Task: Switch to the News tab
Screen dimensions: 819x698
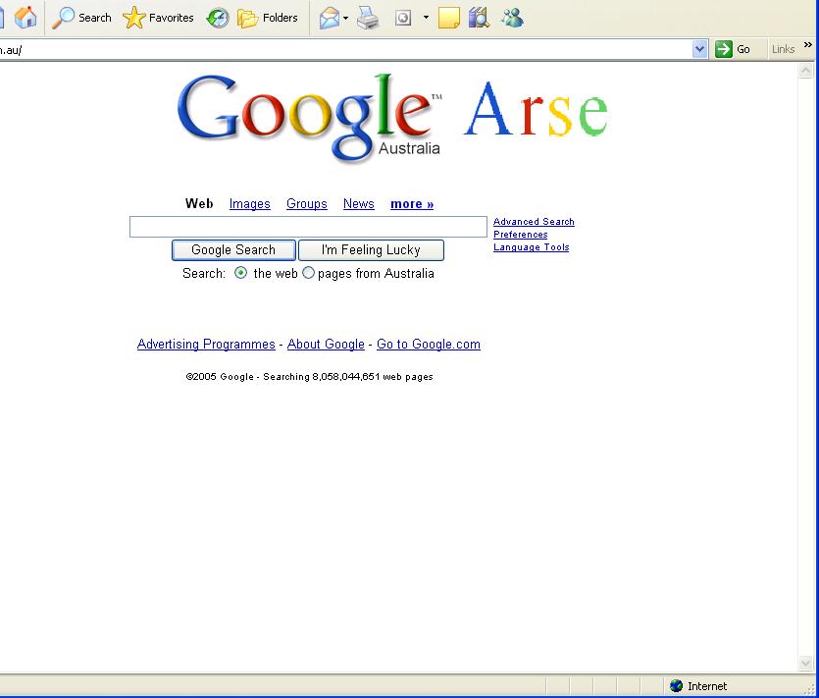Action: click(x=358, y=204)
